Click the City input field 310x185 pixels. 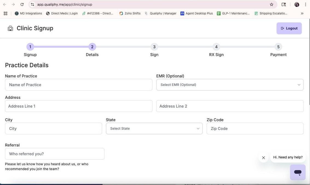coord(54,128)
